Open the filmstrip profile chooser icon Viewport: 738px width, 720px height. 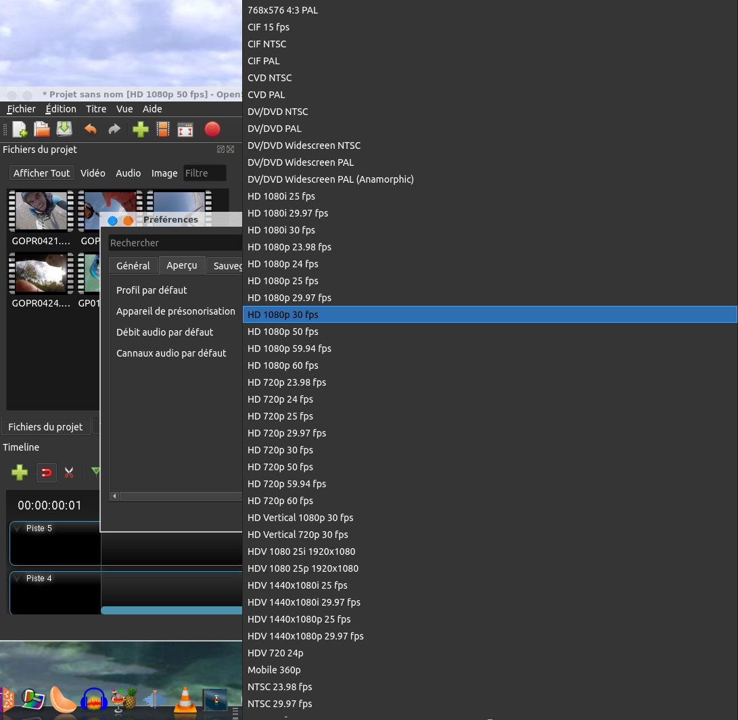[x=162, y=129]
